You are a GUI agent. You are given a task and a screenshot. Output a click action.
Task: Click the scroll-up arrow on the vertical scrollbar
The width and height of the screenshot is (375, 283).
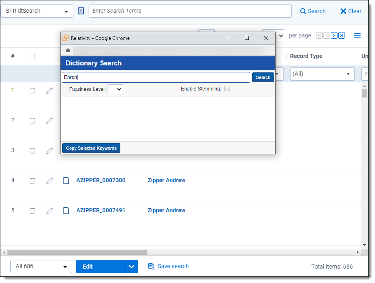364,86
